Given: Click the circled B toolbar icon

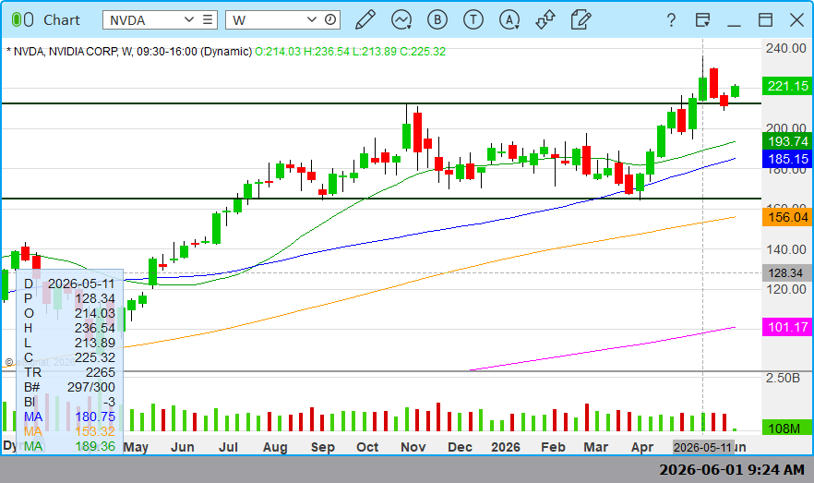Looking at the screenshot, I should point(437,19).
